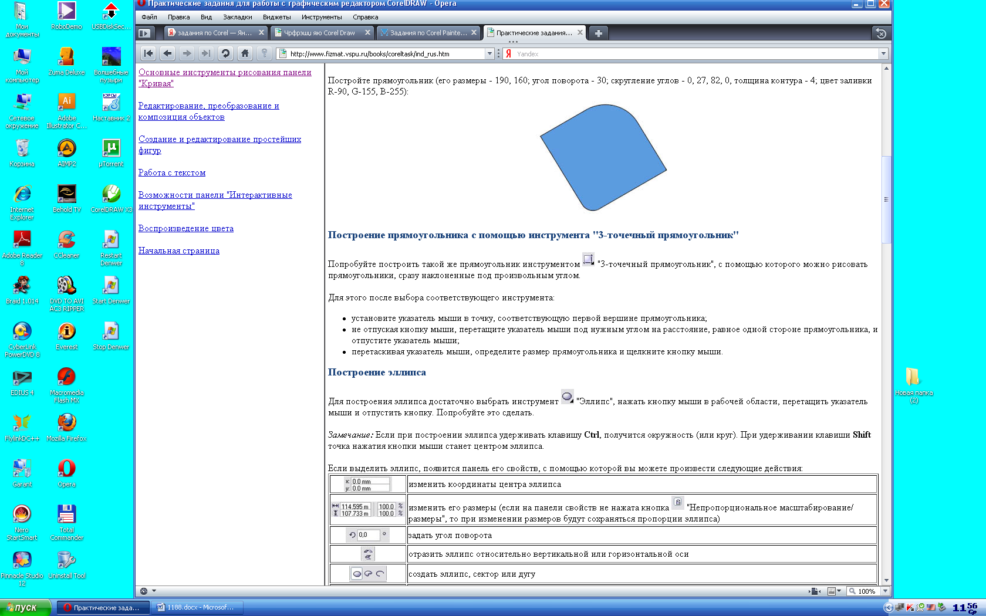Open the Zuma Deluxe desktop icon
Viewport: 986px width, 616px height.
coord(67,61)
